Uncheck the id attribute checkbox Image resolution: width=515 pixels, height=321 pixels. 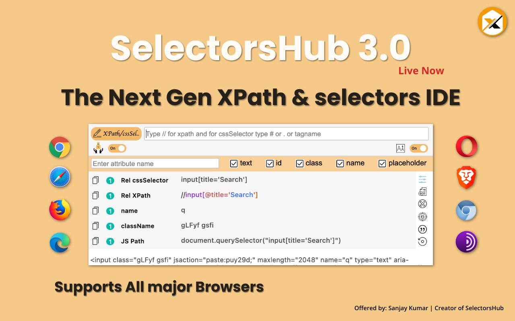pos(270,163)
